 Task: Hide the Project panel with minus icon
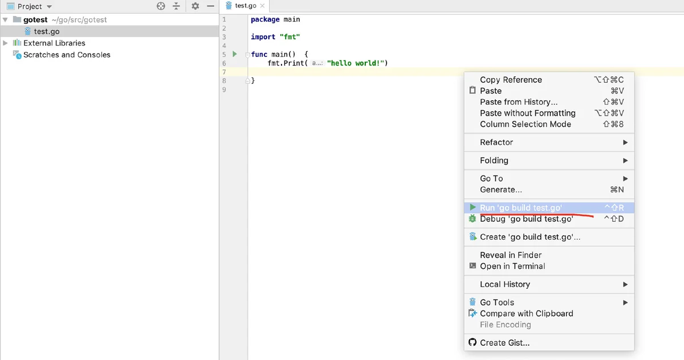tap(210, 6)
